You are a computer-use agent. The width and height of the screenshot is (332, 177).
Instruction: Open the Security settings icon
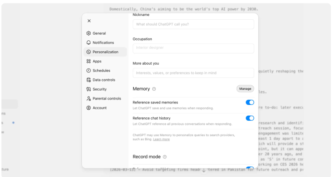89,89
